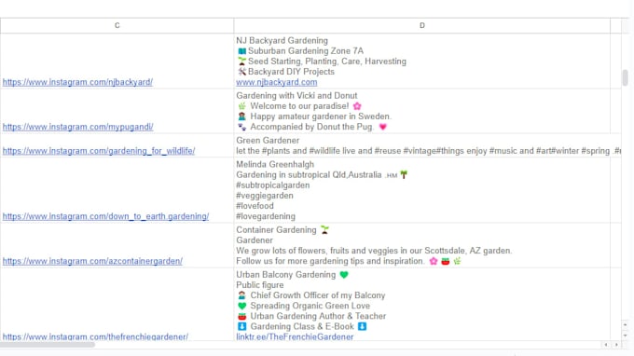Click 'Melinda Greenhalgh' name text
Viewport: 634px width, 356px height.
click(x=275, y=164)
